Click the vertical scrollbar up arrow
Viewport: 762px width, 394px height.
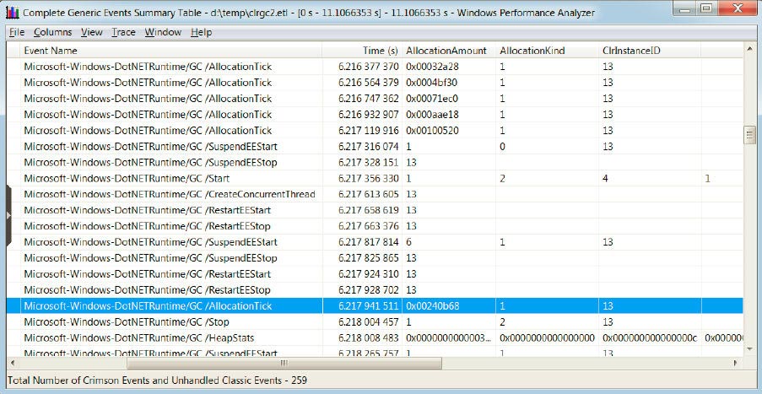click(x=750, y=49)
